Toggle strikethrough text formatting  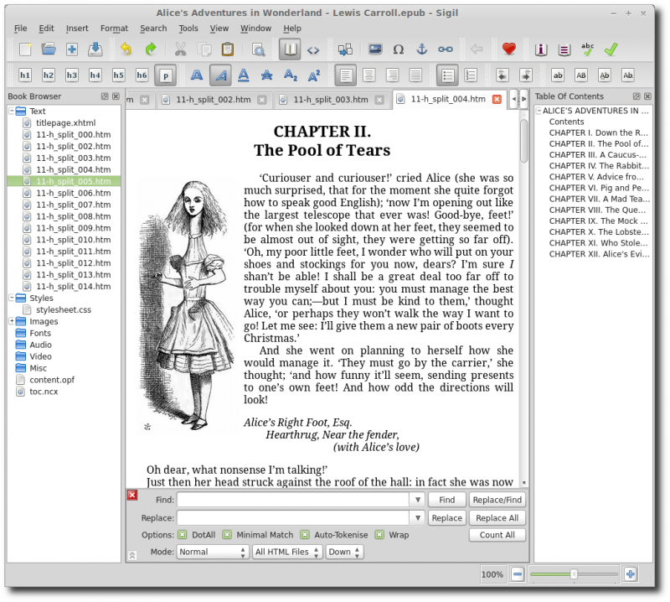pos(266,75)
